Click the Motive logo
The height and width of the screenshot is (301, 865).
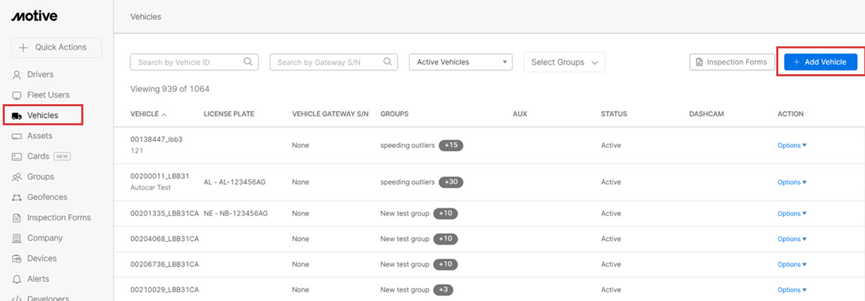coord(34,16)
